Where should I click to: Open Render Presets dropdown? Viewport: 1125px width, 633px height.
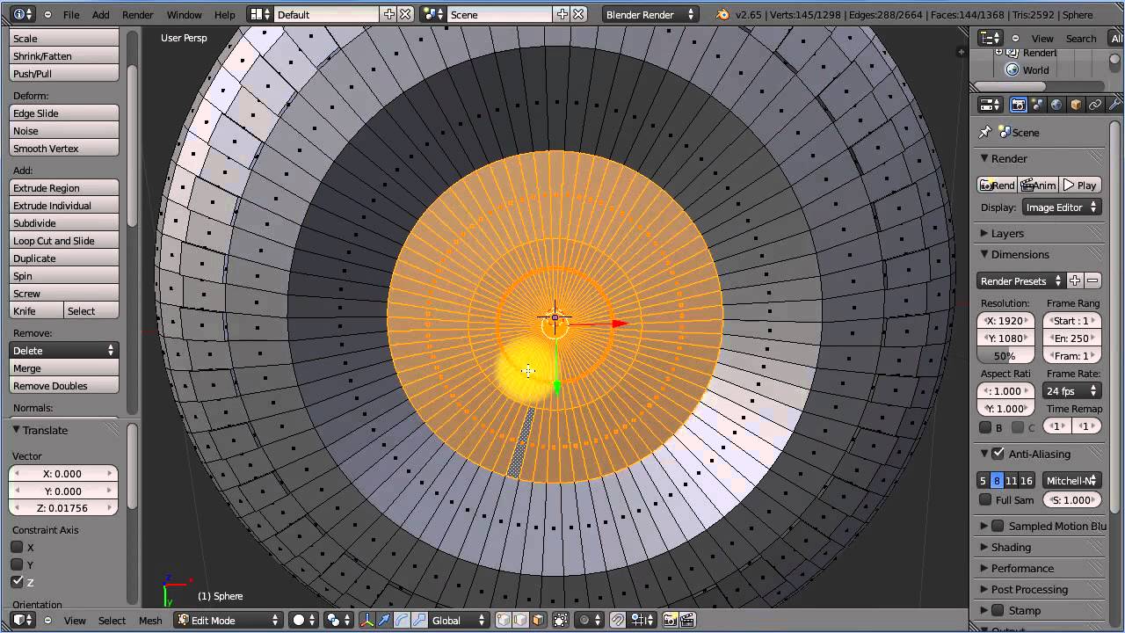[1021, 280]
